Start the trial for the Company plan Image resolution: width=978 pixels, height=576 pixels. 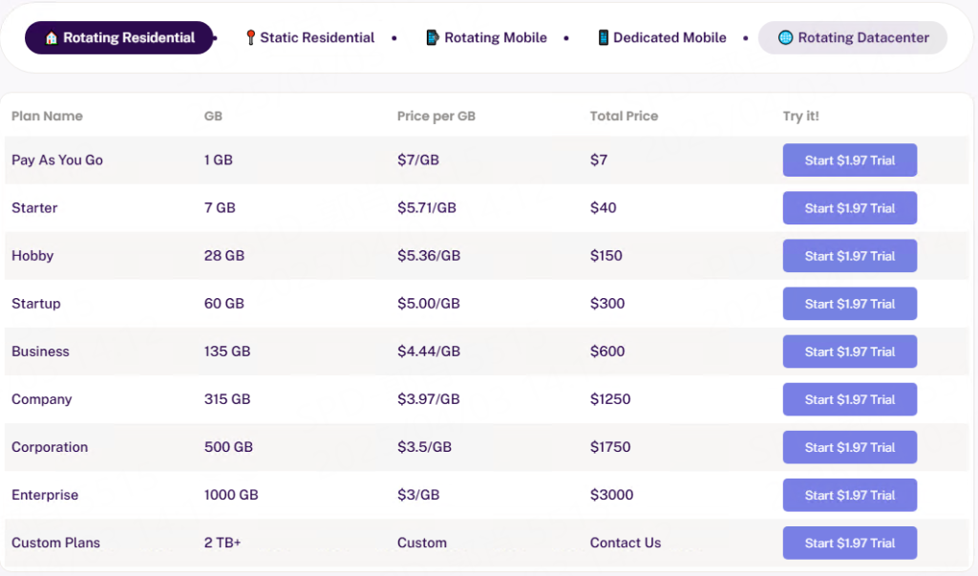coord(849,399)
